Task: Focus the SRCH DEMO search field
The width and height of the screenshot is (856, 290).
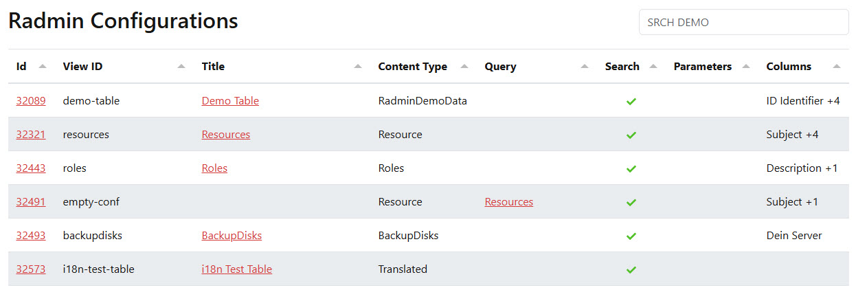Action: 744,22
